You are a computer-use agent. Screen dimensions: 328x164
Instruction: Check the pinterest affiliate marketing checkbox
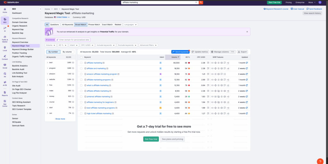click(81, 97)
